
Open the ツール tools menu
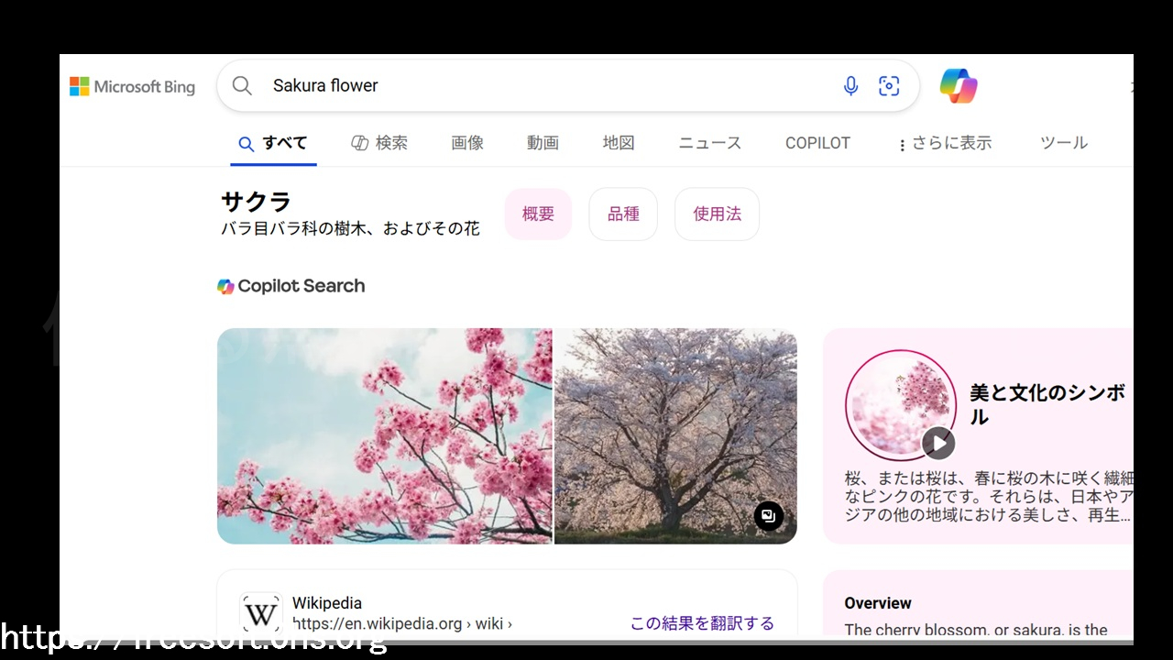tap(1063, 143)
